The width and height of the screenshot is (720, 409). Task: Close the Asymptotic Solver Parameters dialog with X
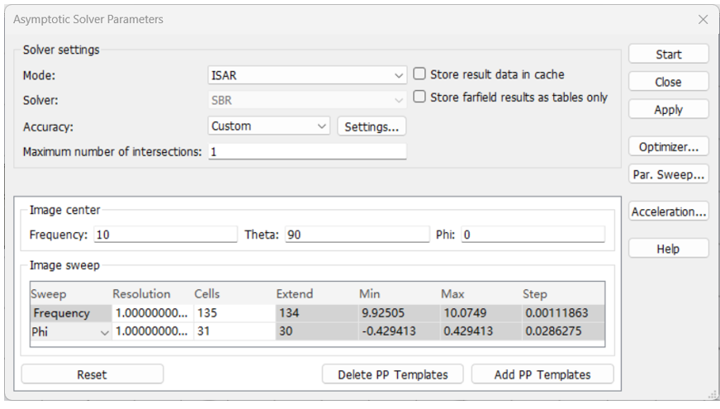[x=703, y=19]
